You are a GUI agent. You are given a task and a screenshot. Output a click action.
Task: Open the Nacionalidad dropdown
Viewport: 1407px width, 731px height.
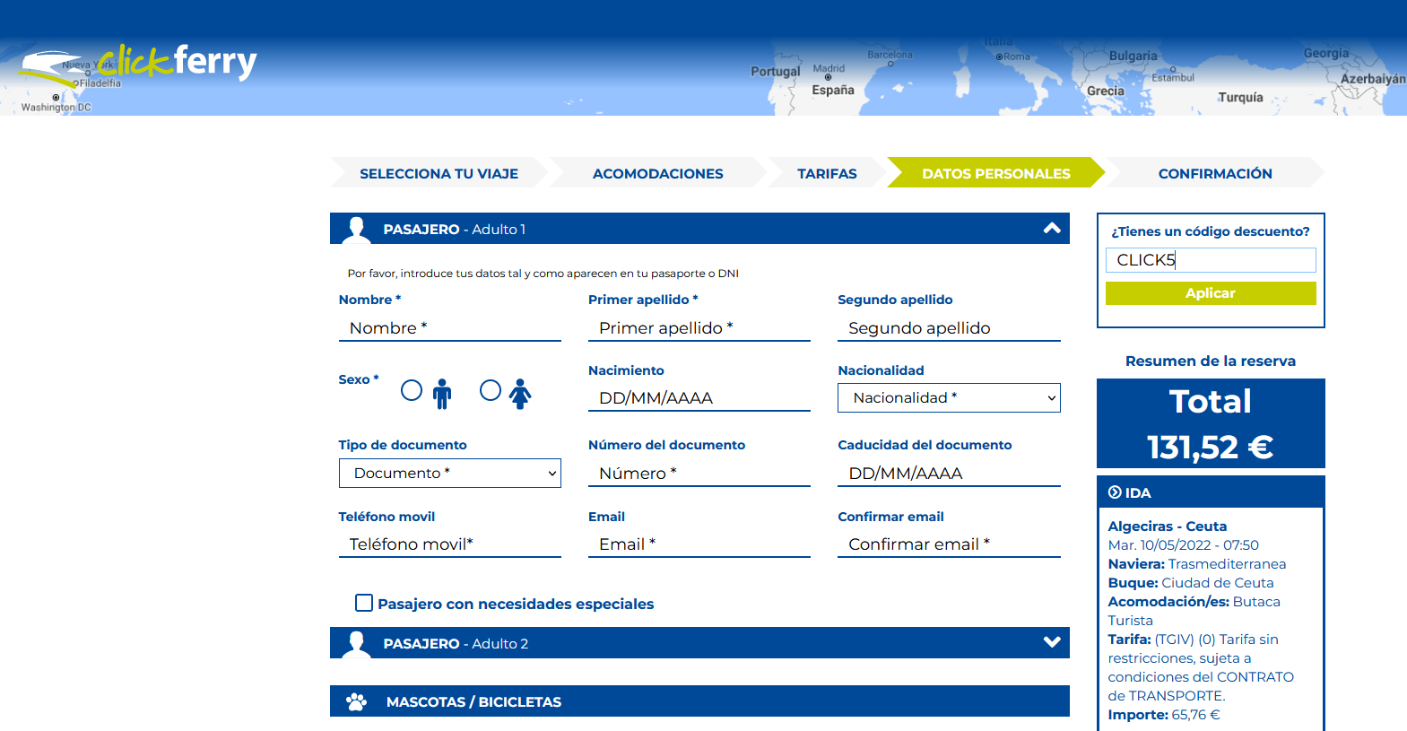[949, 397]
